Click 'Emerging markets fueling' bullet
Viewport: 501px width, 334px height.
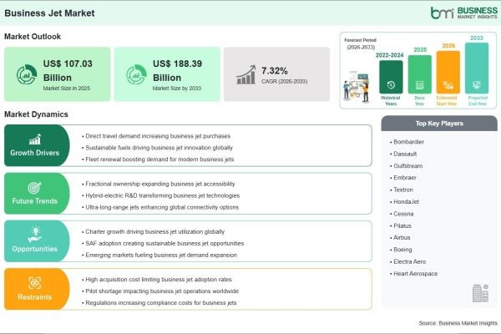(161, 255)
